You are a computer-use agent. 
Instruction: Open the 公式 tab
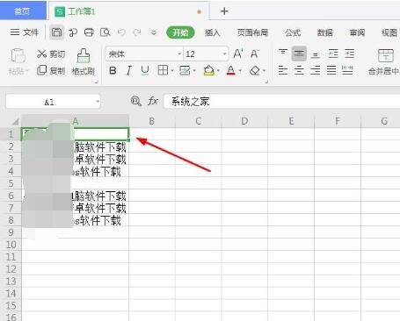coord(293,32)
